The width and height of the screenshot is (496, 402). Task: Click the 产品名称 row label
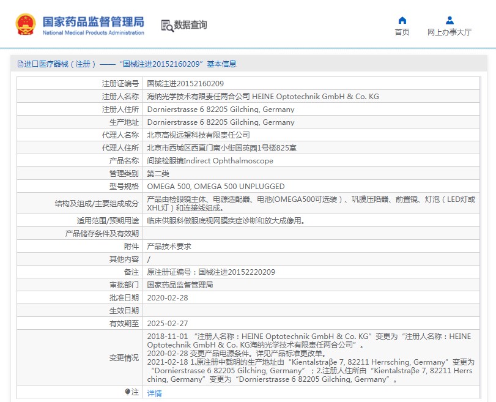124,161
